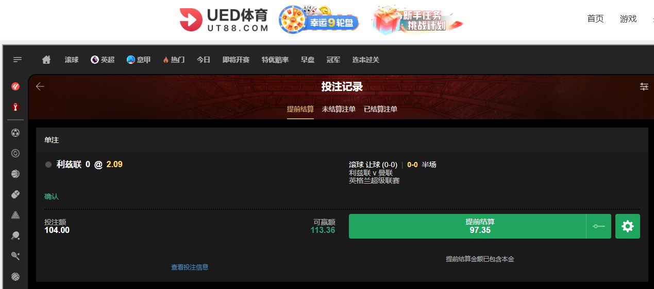Open the 英超 league menu item

click(x=103, y=60)
